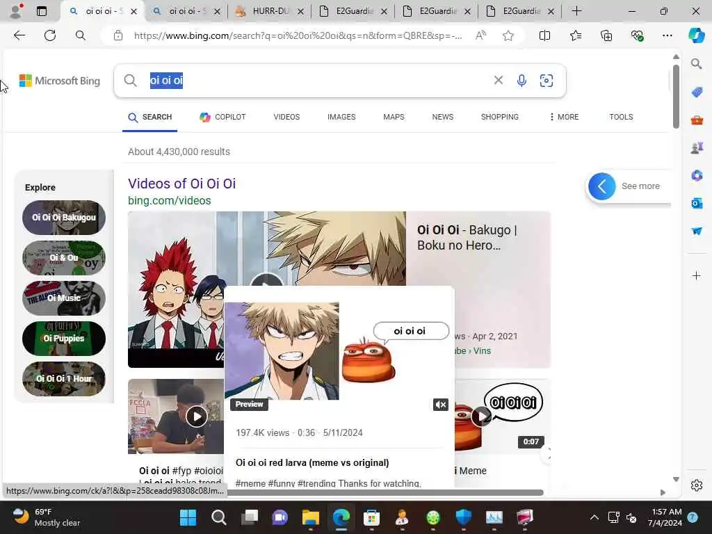
Task: Open the sidebar search icon
Action: [x=697, y=63]
